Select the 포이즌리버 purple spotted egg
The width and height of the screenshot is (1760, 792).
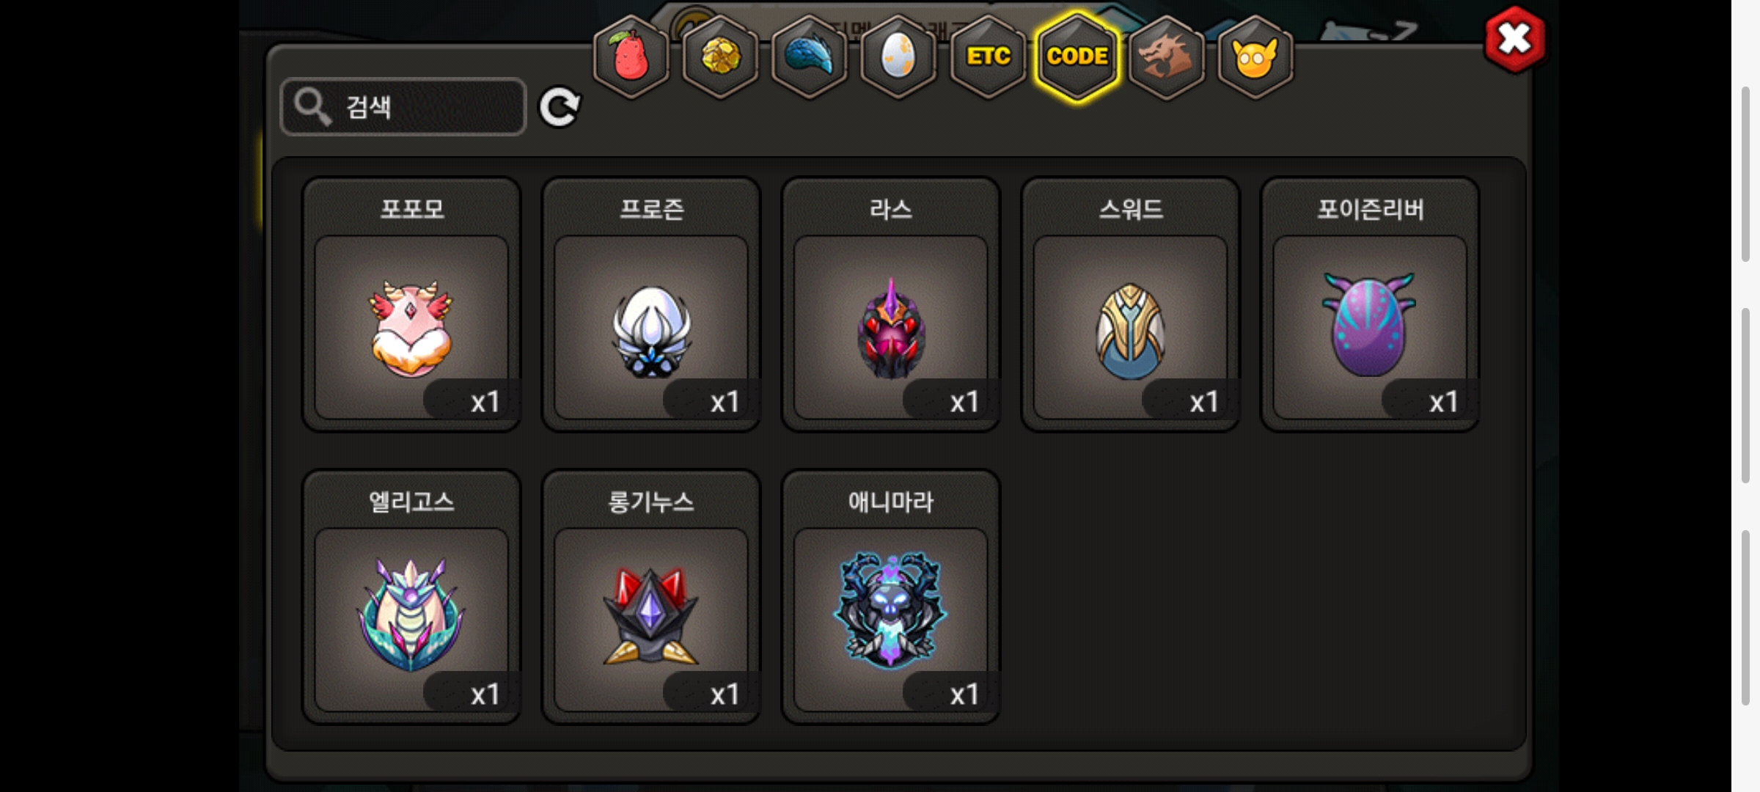coord(1370,304)
